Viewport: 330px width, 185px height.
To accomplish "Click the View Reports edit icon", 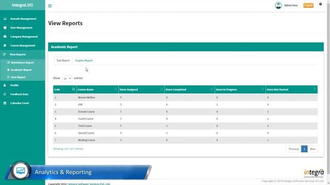I will pos(4,54).
